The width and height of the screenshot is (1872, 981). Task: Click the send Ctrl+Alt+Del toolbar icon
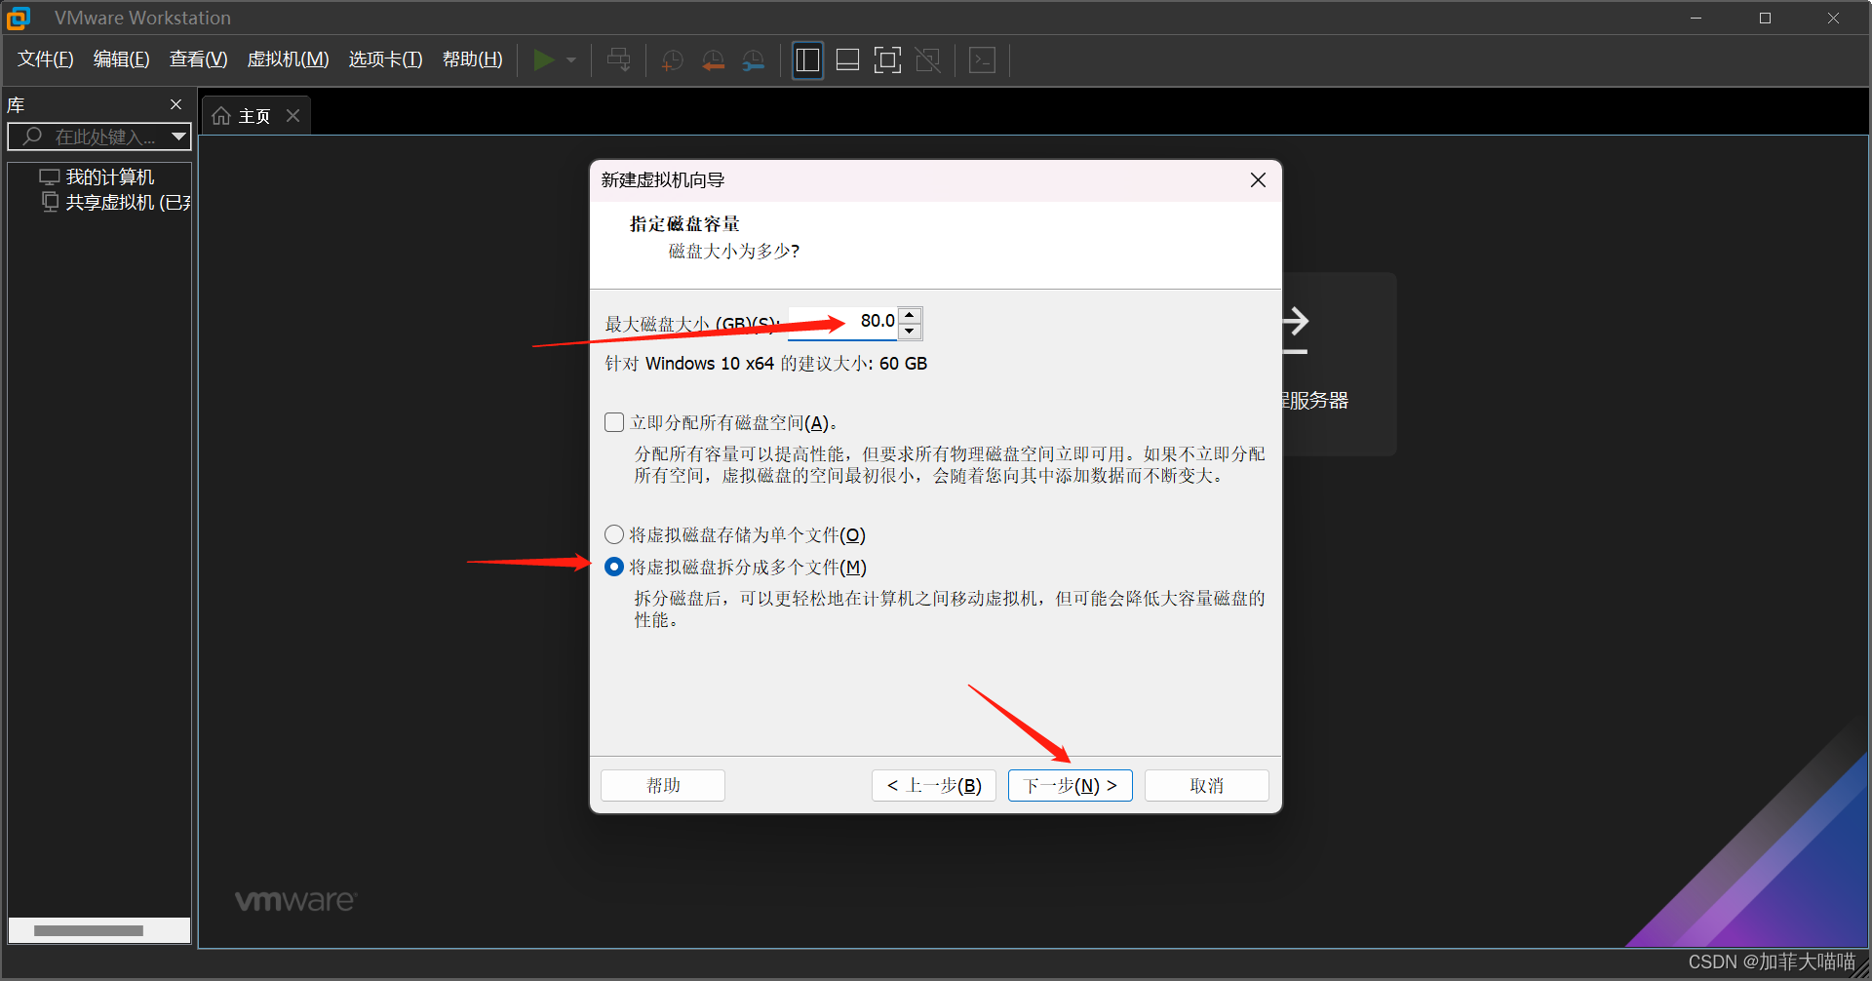pyautogui.click(x=619, y=60)
